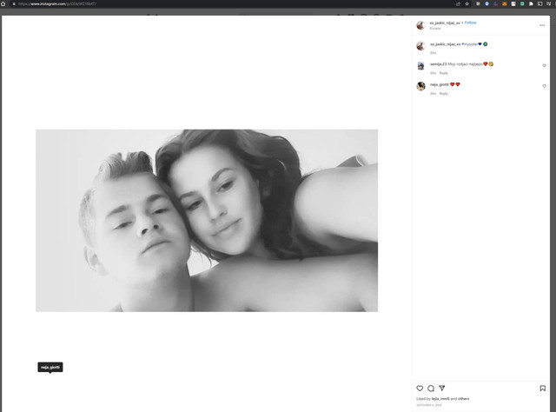
Task: Open the browser Extensions puzzle icon
Action: [531, 3]
